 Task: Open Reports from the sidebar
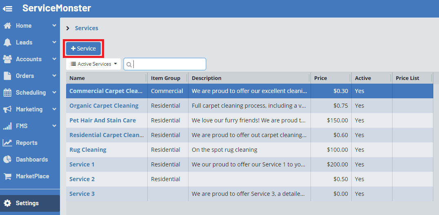tap(27, 143)
